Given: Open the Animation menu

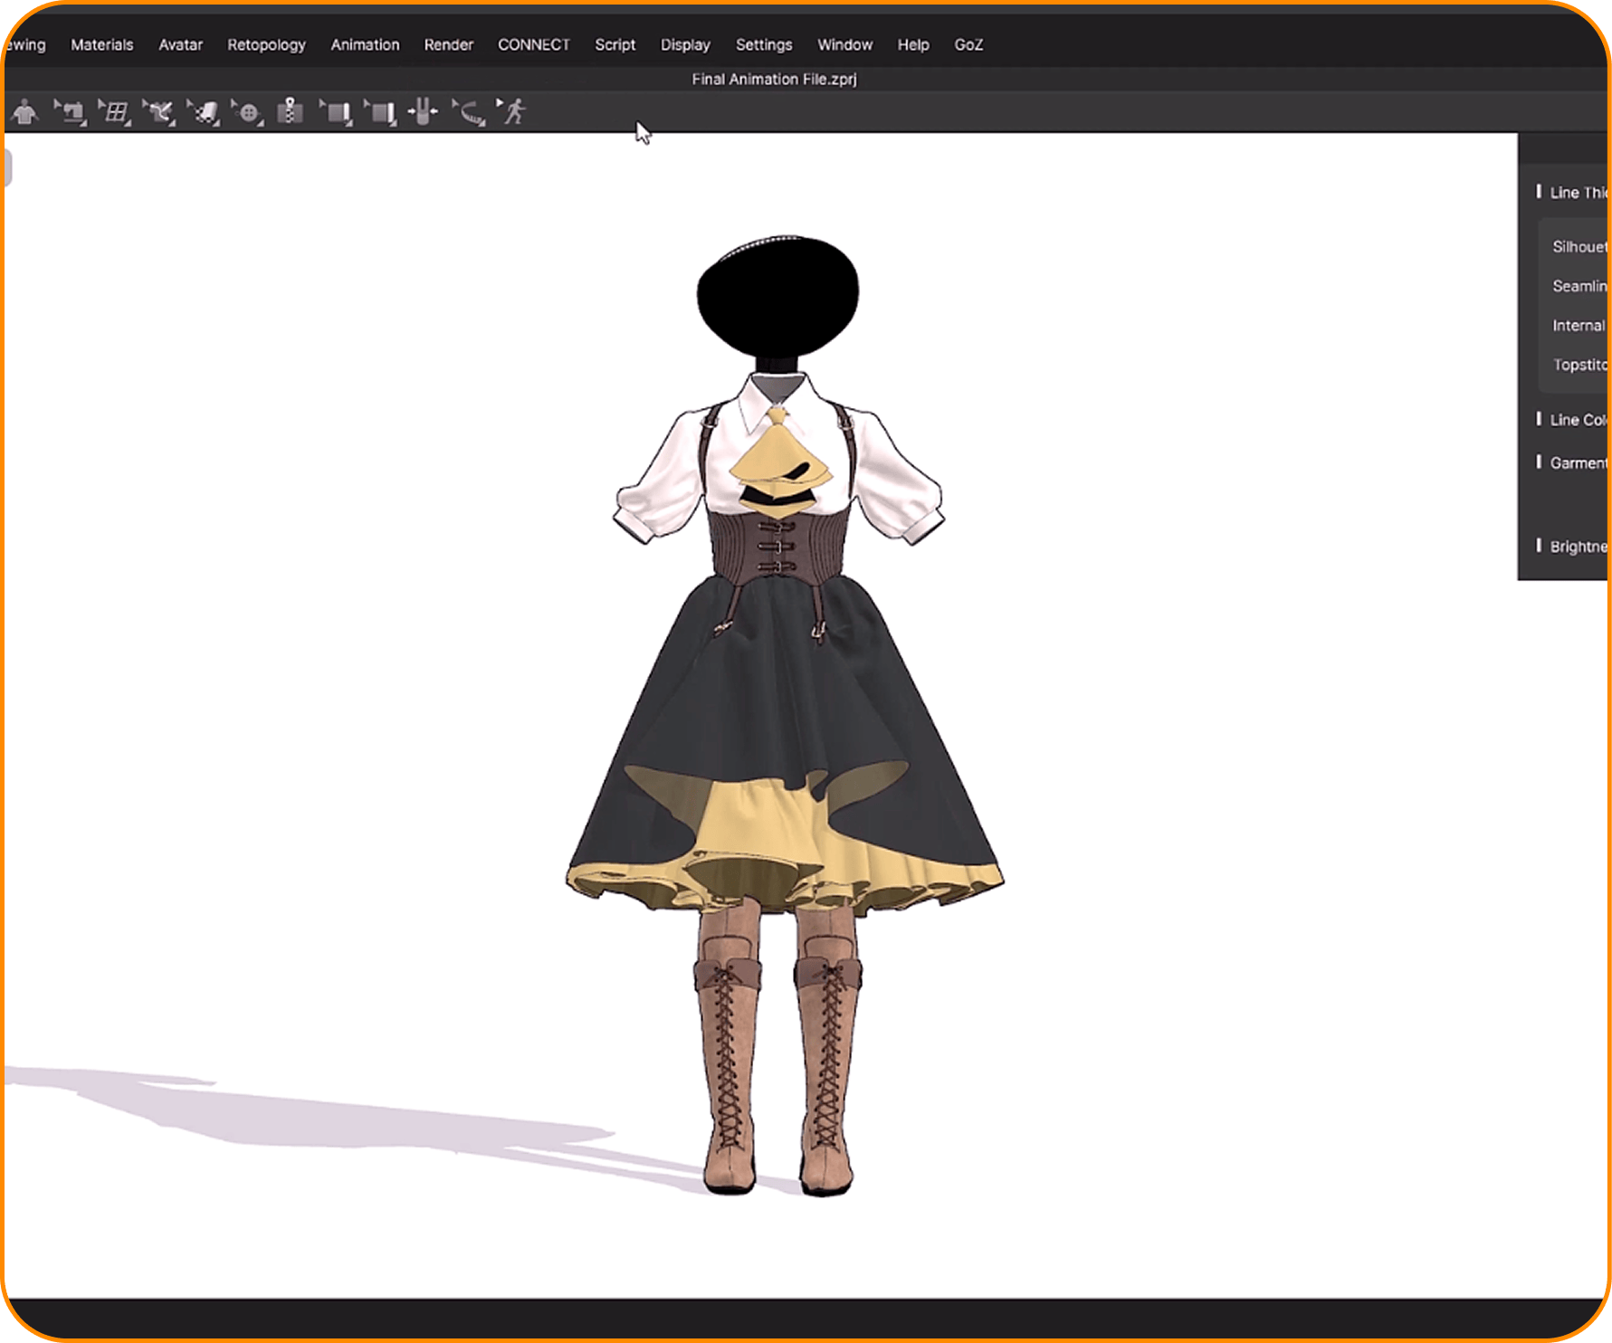Looking at the screenshot, I should 365,44.
